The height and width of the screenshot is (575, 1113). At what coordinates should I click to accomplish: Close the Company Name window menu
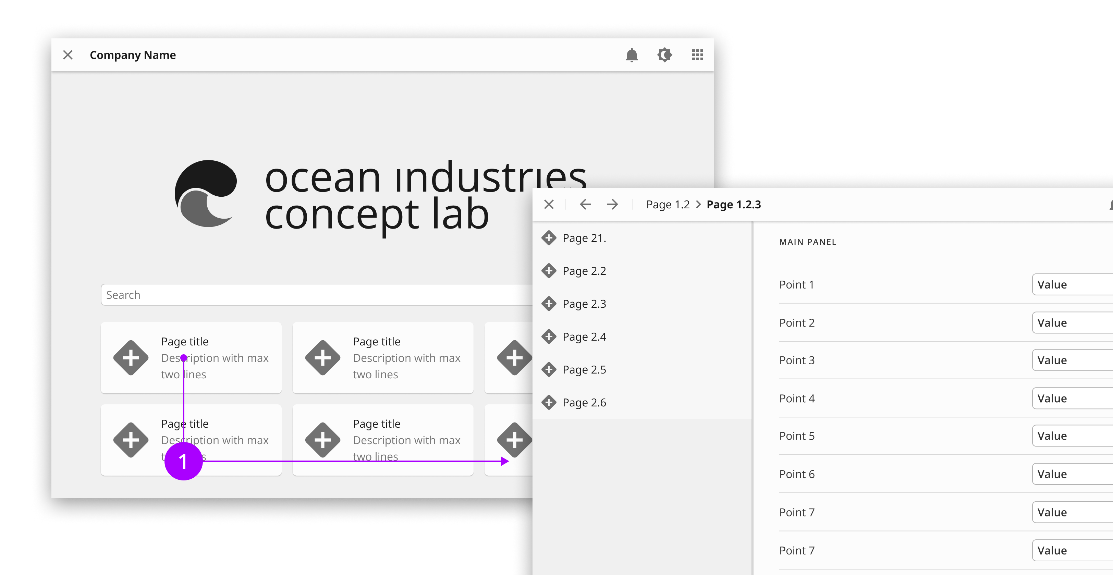[68, 55]
